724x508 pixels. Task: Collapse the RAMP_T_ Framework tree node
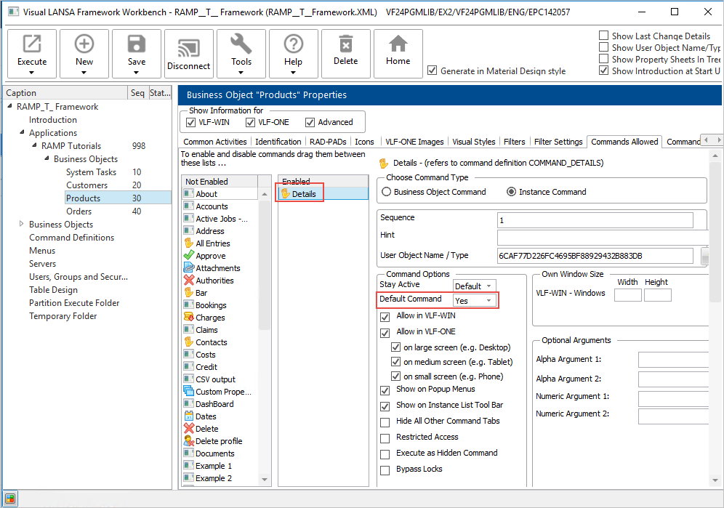[9, 106]
